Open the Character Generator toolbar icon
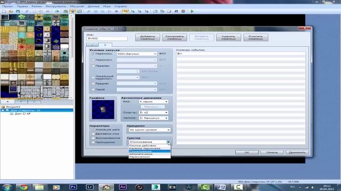This screenshot has height=191, width=341. tap(183, 11)
